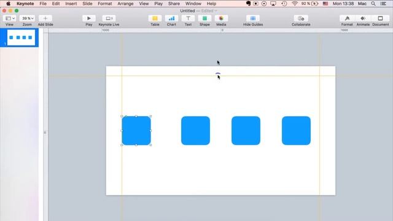The width and height of the screenshot is (393, 221).
Task: Open the US flag input source menu
Action: click(x=325, y=4)
